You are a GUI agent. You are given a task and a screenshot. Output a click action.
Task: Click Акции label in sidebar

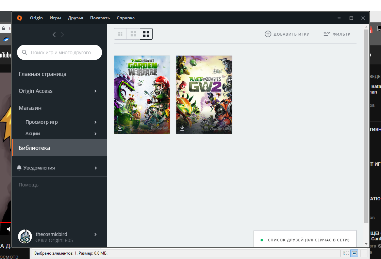tap(33, 134)
